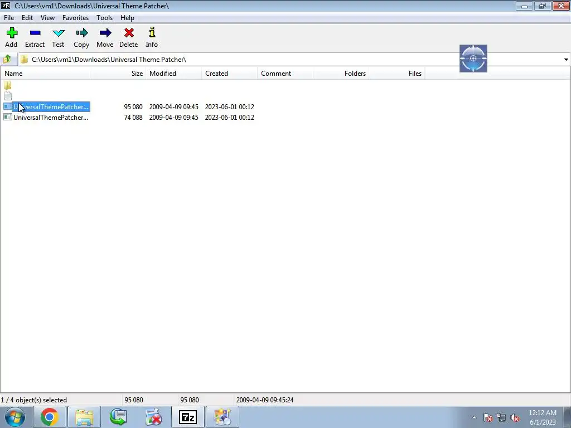
Task: Click the blue Extract minus icon
Action: point(35,33)
